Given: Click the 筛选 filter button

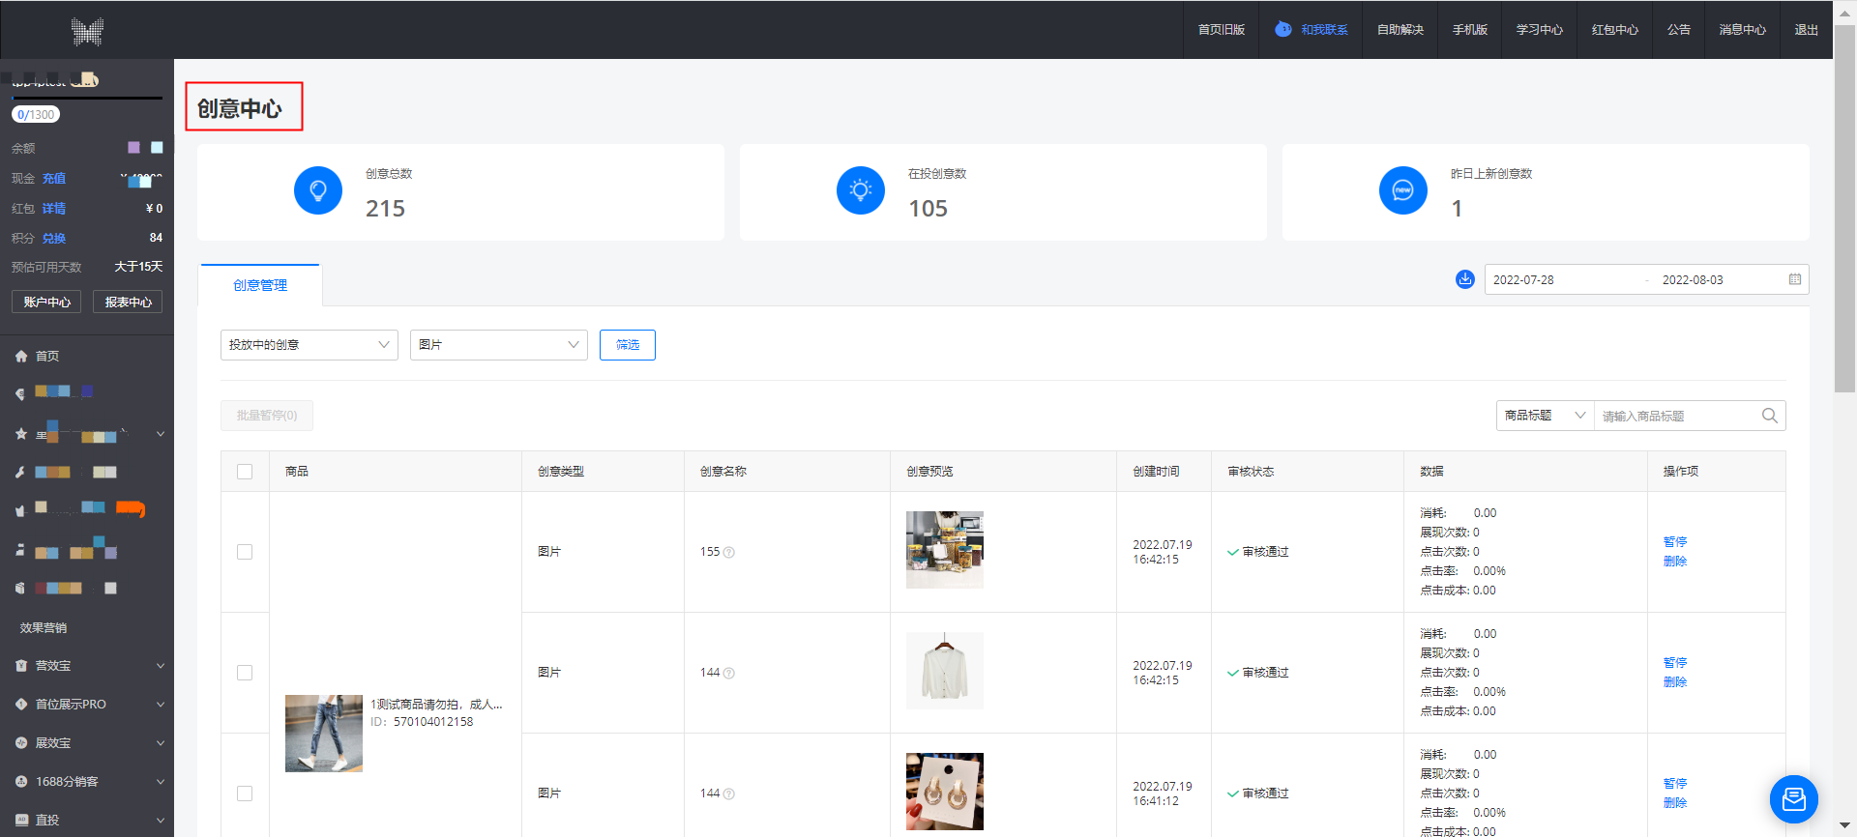Looking at the screenshot, I should point(627,345).
